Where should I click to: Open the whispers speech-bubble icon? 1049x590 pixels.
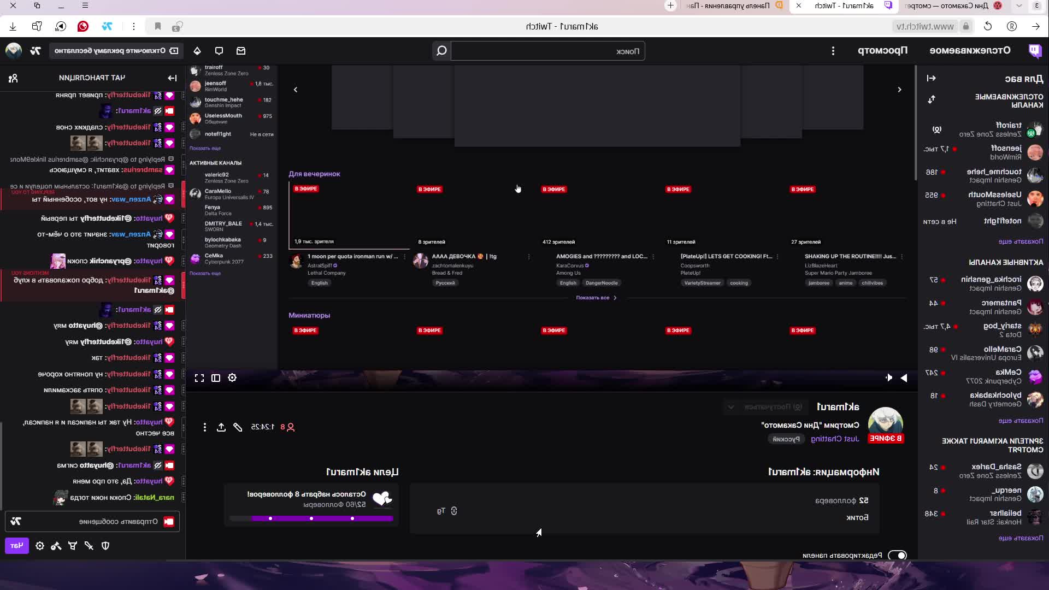pos(219,51)
